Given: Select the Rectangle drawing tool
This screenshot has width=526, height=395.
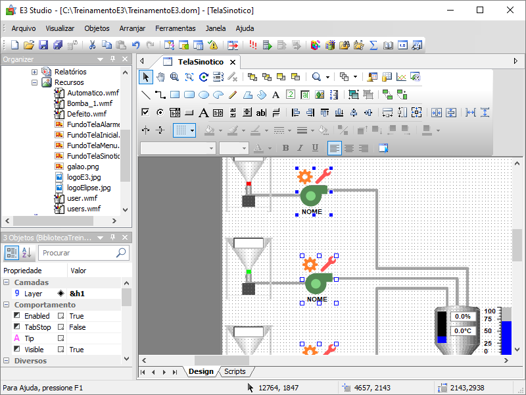Looking at the screenshot, I should pyautogui.click(x=175, y=95).
